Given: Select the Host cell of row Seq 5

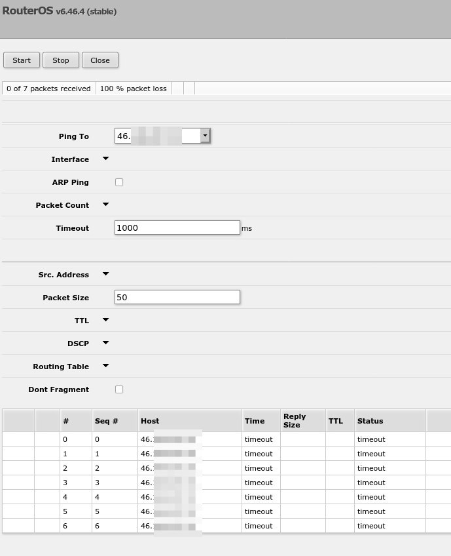Looking at the screenshot, I should (x=190, y=511).
